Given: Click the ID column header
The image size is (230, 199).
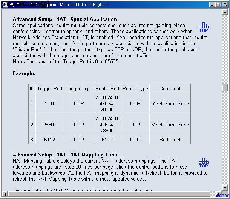Looking at the screenshot, I should click(32, 88).
